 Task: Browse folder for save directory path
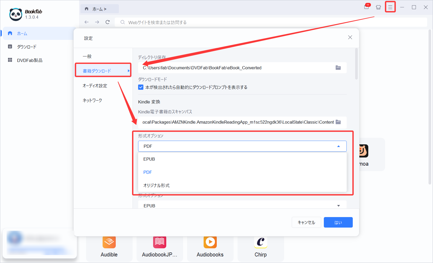coord(338,68)
